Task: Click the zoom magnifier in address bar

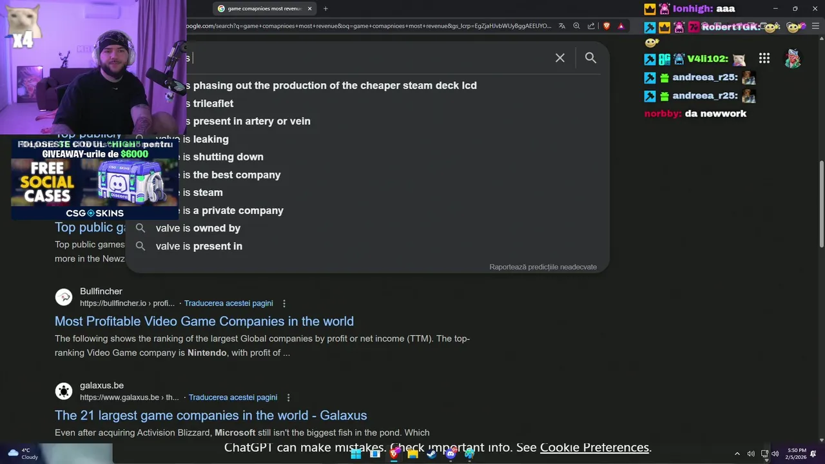Action: tap(576, 26)
